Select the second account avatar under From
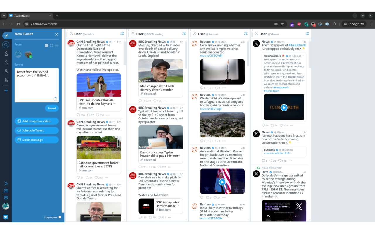This screenshot has height=234, width=375. click(x=28, y=54)
